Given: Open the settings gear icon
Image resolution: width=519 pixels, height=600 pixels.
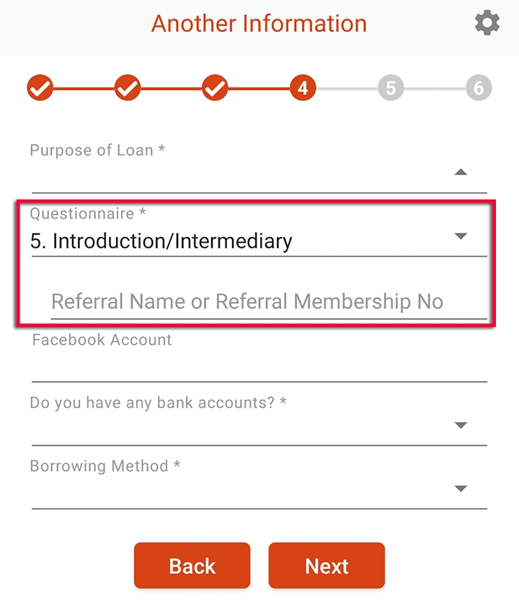Looking at the screenshot, I should (487, 24).
